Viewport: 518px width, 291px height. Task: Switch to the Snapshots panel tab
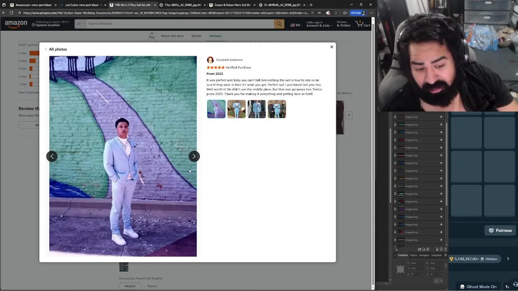pos(436,255)
